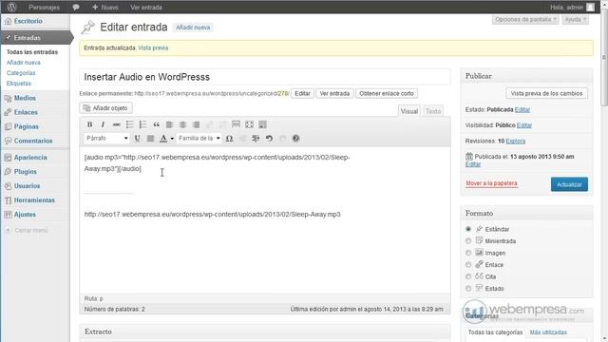608x342 pixels.
Task: Open Categorías under Entradas
Action: pyautogui.click(x=21, y=73)
